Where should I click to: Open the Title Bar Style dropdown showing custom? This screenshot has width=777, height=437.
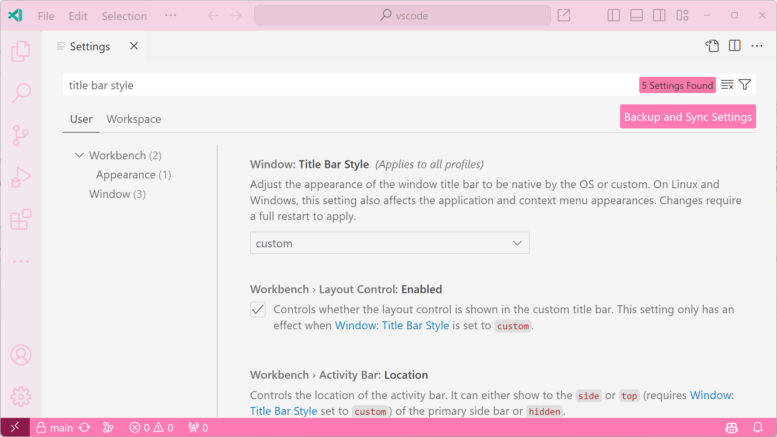pyautogui.click(x=389, y=242)
